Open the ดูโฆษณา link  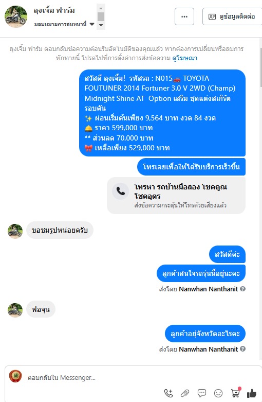click(185, 58)
